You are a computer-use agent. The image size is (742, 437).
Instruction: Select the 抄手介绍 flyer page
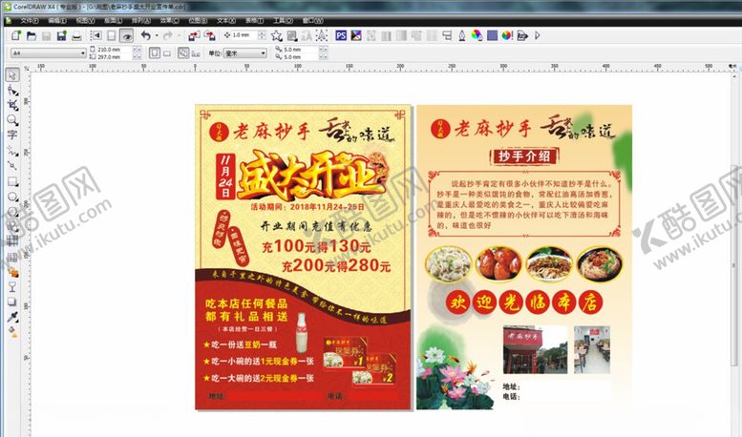(524, 257)
